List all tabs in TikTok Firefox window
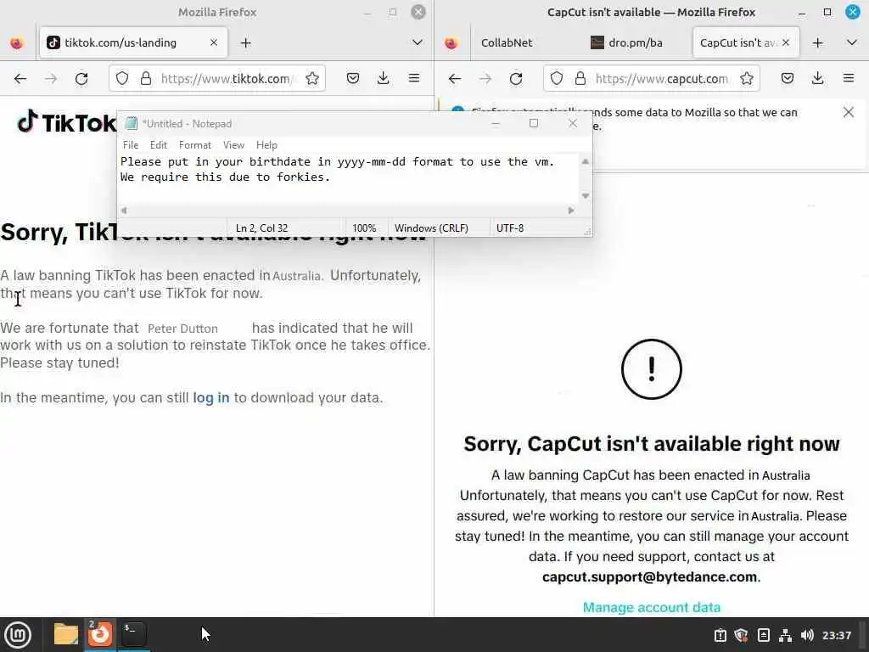This screenshot has width=869, height=652. 418,42
